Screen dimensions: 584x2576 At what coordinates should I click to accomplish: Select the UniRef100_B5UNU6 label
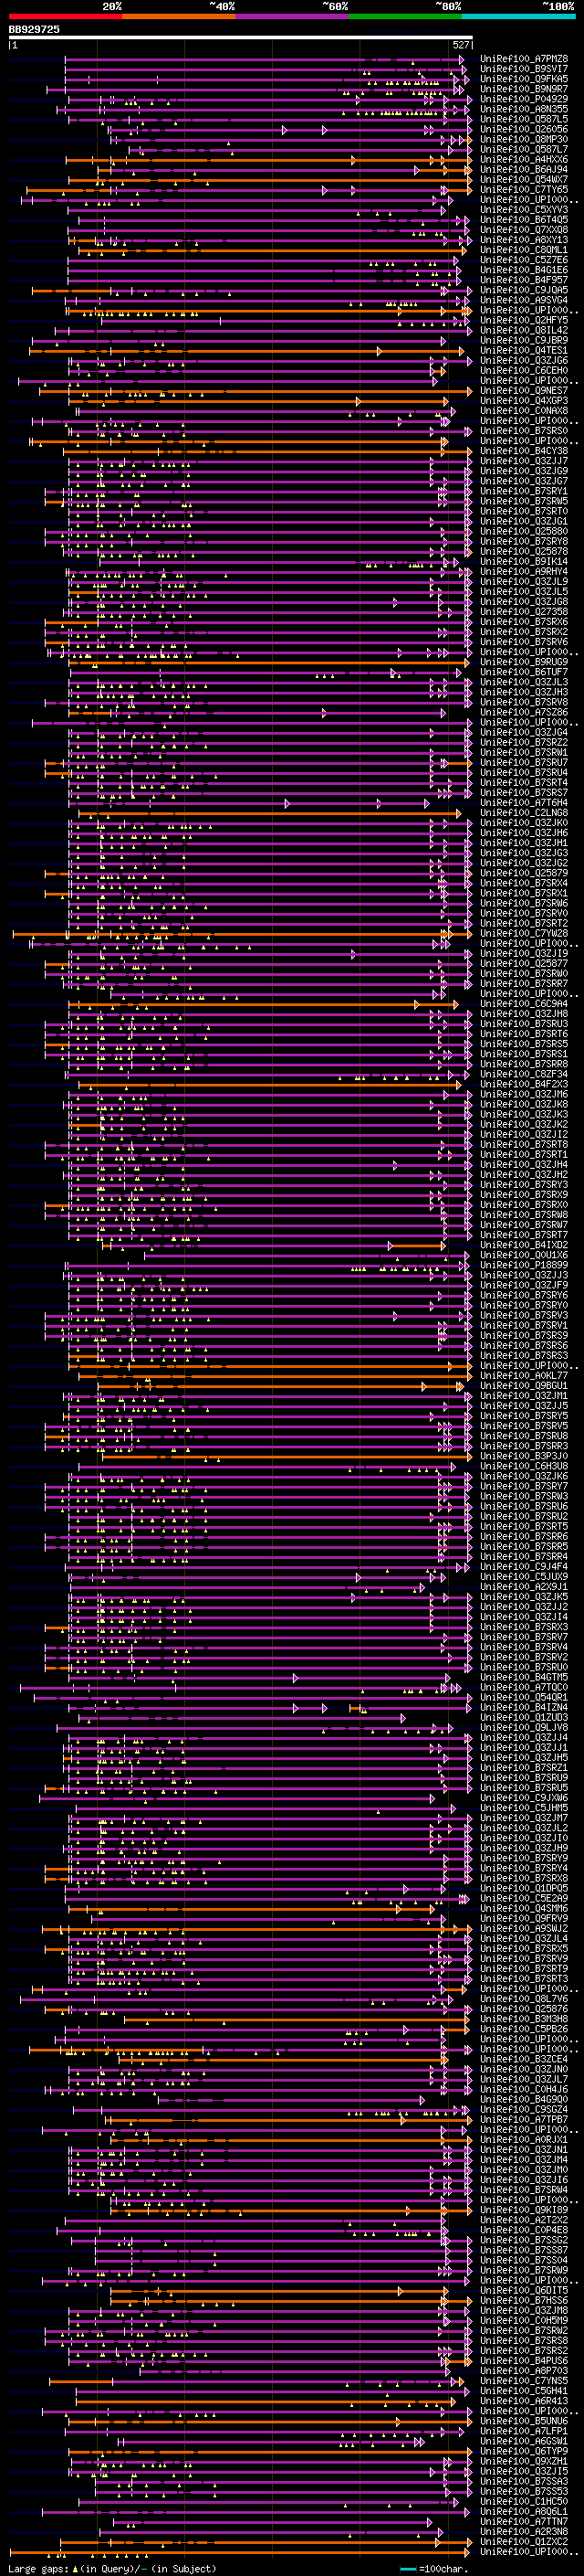pyautogui.click(x=524, y=2421)
